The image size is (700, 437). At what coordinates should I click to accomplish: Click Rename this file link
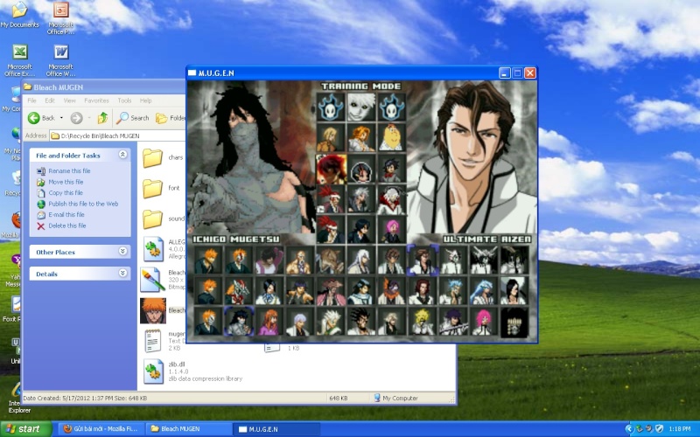[x=69, y=170]
